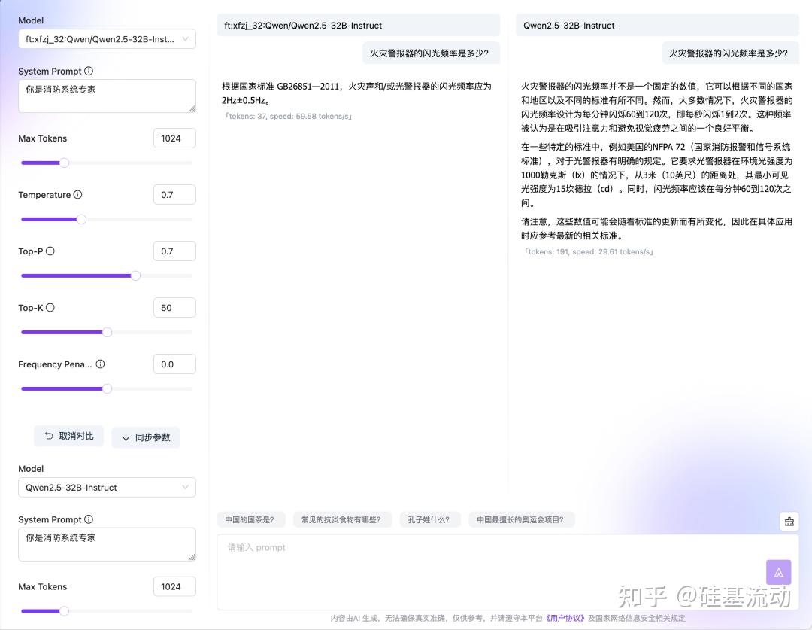Click the 同步参数 button

146,437
